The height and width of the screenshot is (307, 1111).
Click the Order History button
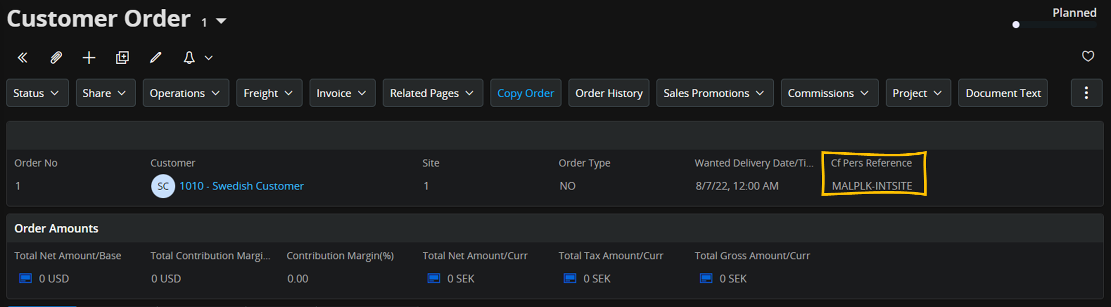click(x=609, y=93)
